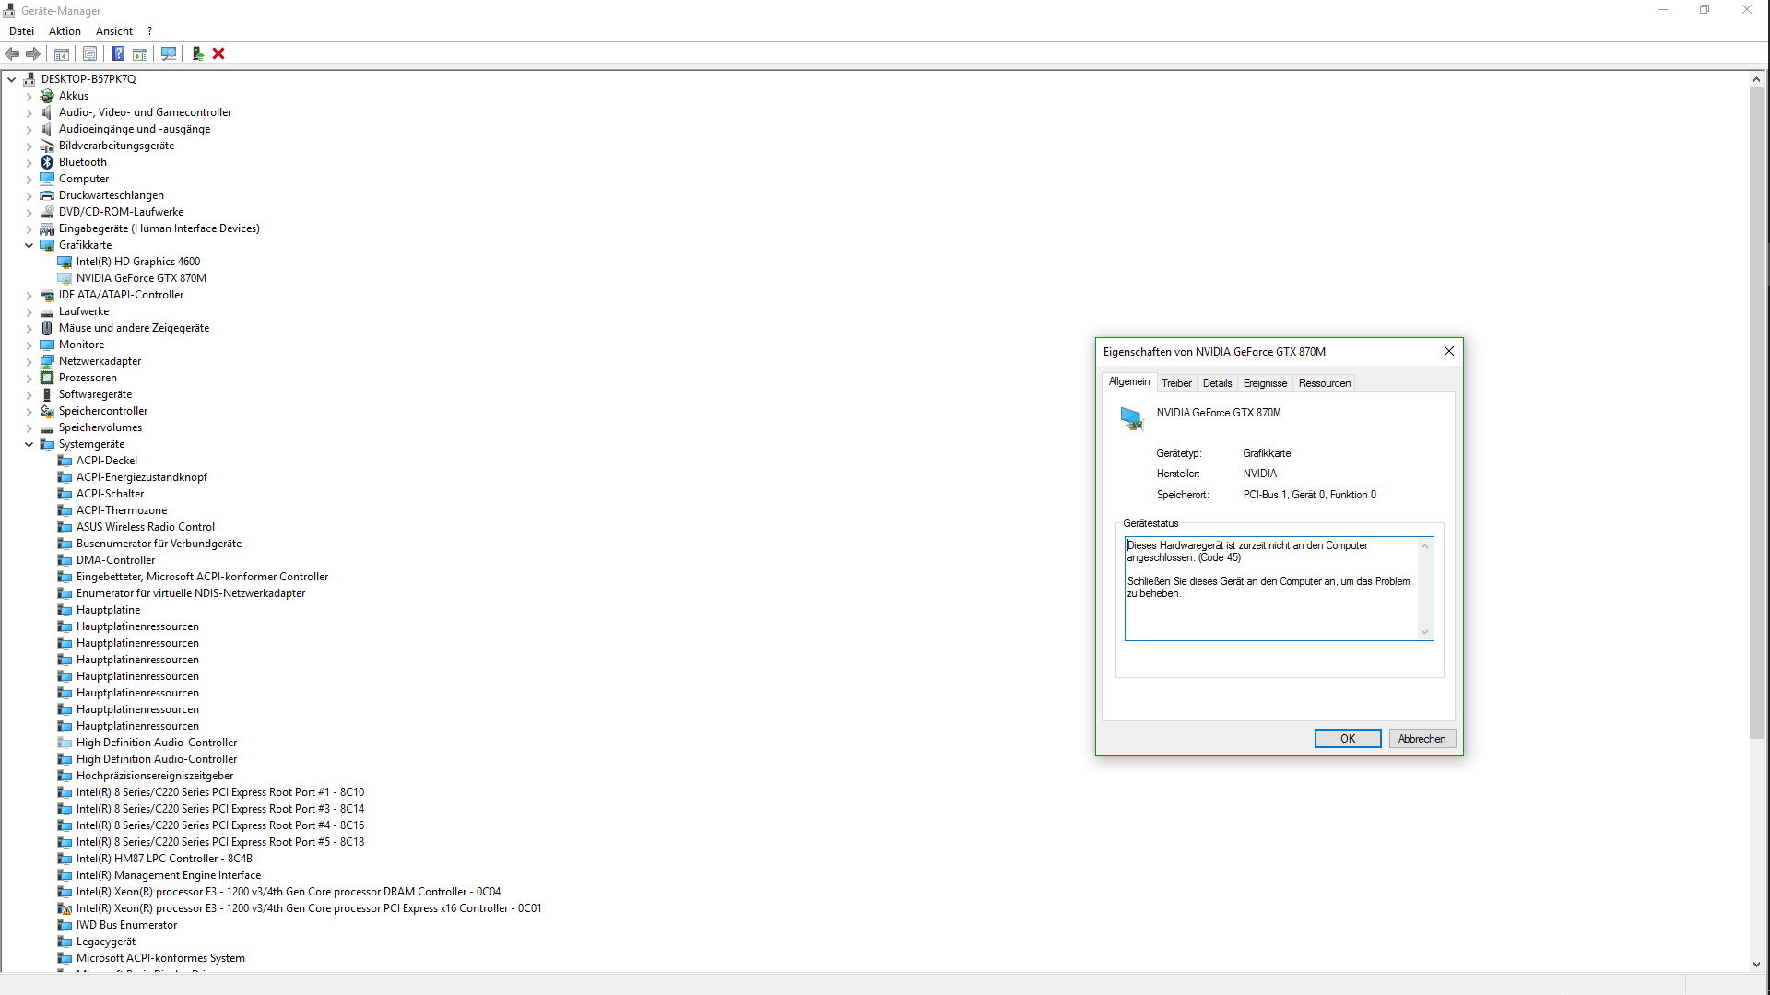Open the Aktion menu

[x=65, y=30]
